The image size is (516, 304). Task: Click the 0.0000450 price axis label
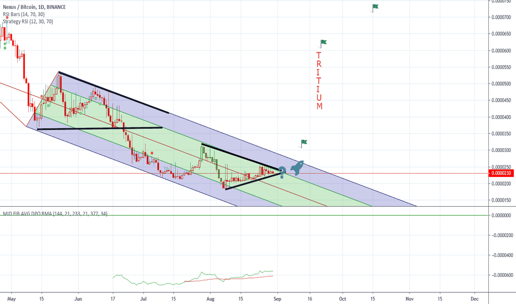[501, 100]
